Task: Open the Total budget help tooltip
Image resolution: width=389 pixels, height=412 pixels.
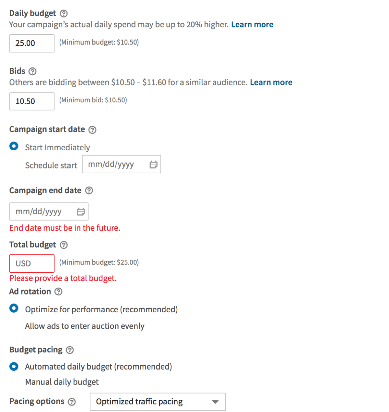Action: pos(64,245)
